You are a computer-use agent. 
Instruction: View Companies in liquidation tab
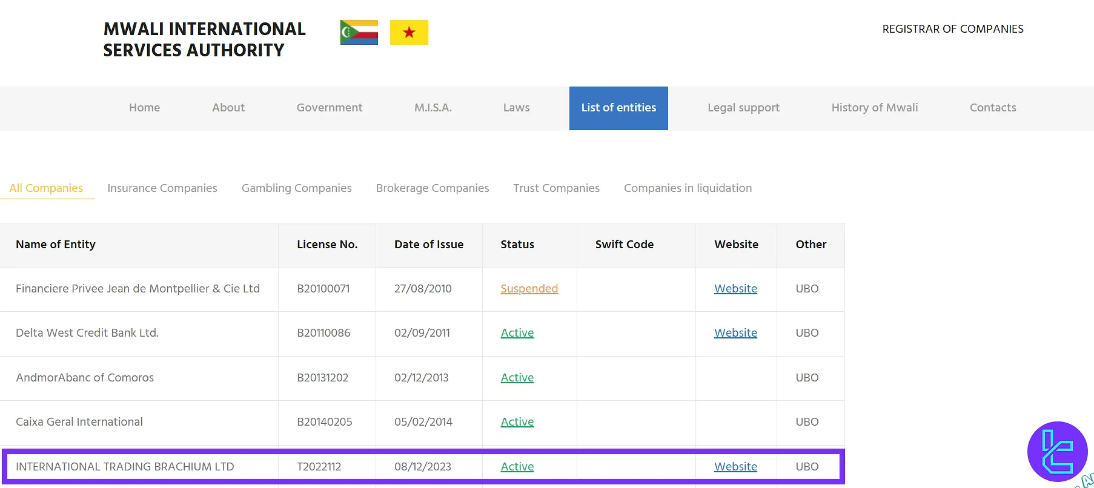click(688, 188)
